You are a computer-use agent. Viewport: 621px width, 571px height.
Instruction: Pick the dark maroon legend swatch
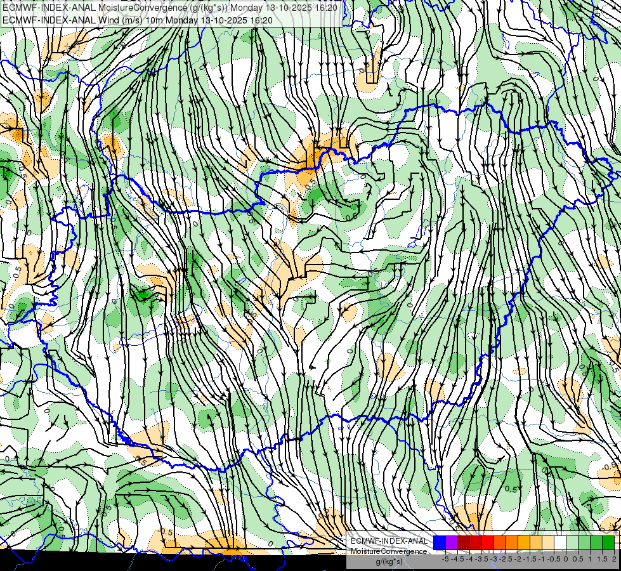[464, 542]
